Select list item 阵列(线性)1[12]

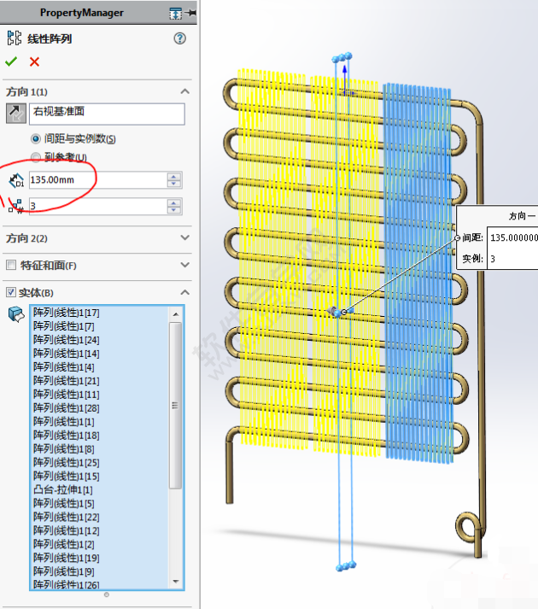tap(66, 530)
